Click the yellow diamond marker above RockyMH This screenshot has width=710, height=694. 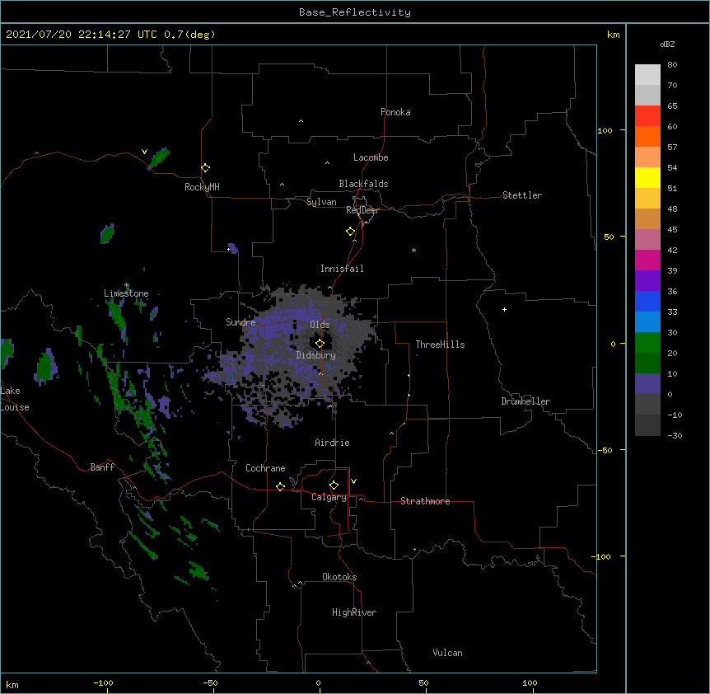pos(205,168)
